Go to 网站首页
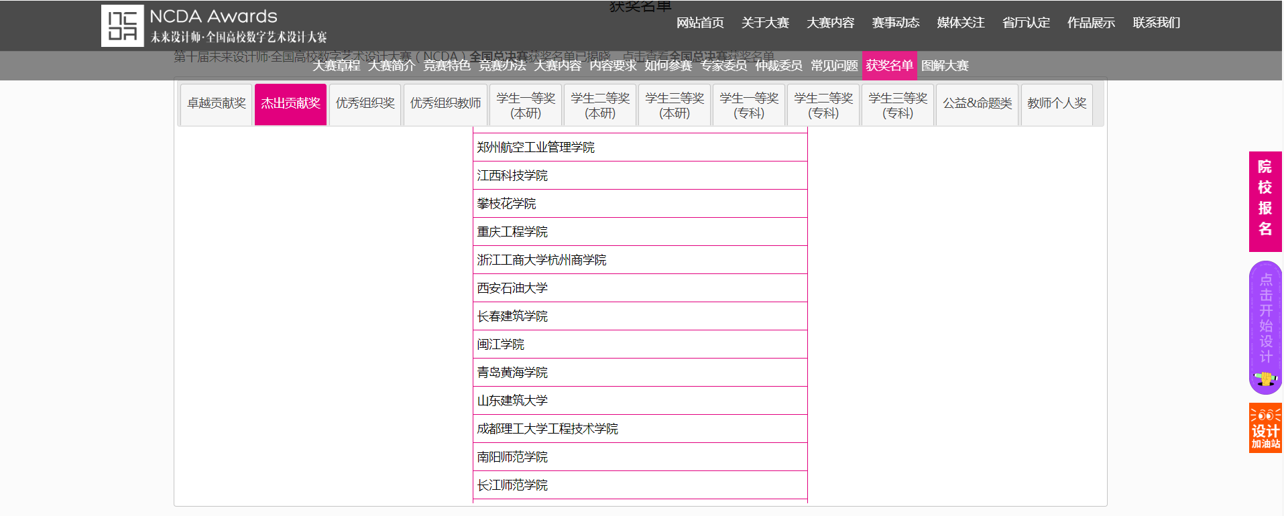The height and width of the screenshot is (516, 1284). click(x=700, y=23)
